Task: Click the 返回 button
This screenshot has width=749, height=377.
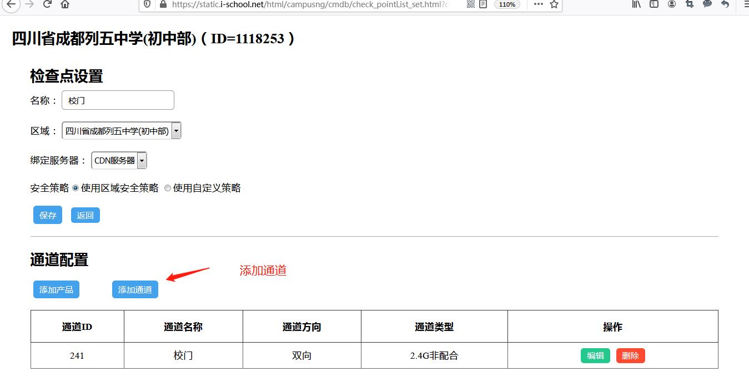Action: 85,216
